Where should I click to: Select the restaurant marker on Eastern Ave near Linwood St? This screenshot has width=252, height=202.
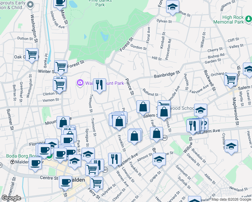pos(115,160)
